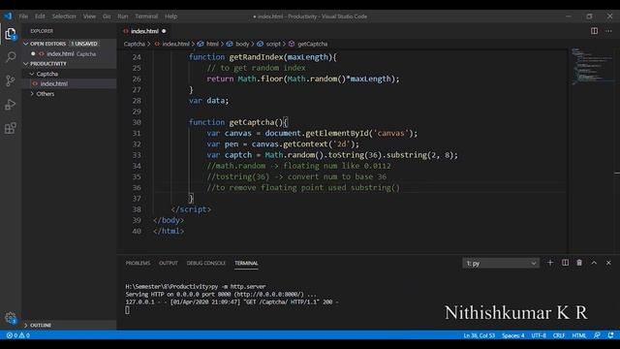Image resolution: width=620 pixels, height=349 pixels.
Task: Switch to the Debug Console tab
Action: 206,263
